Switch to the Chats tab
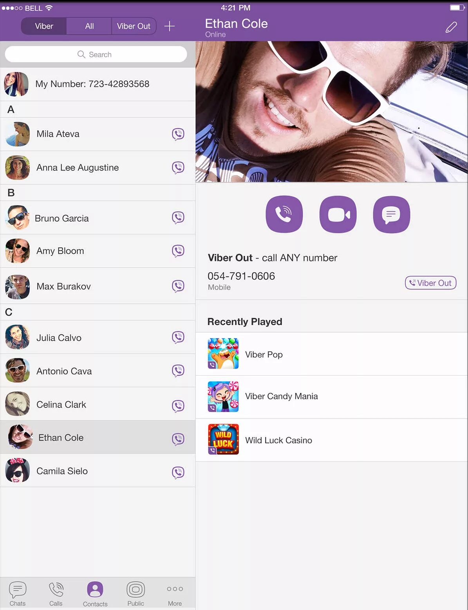Image resolution: width=468 pixels, height=610 pixels. click(18, 594)
